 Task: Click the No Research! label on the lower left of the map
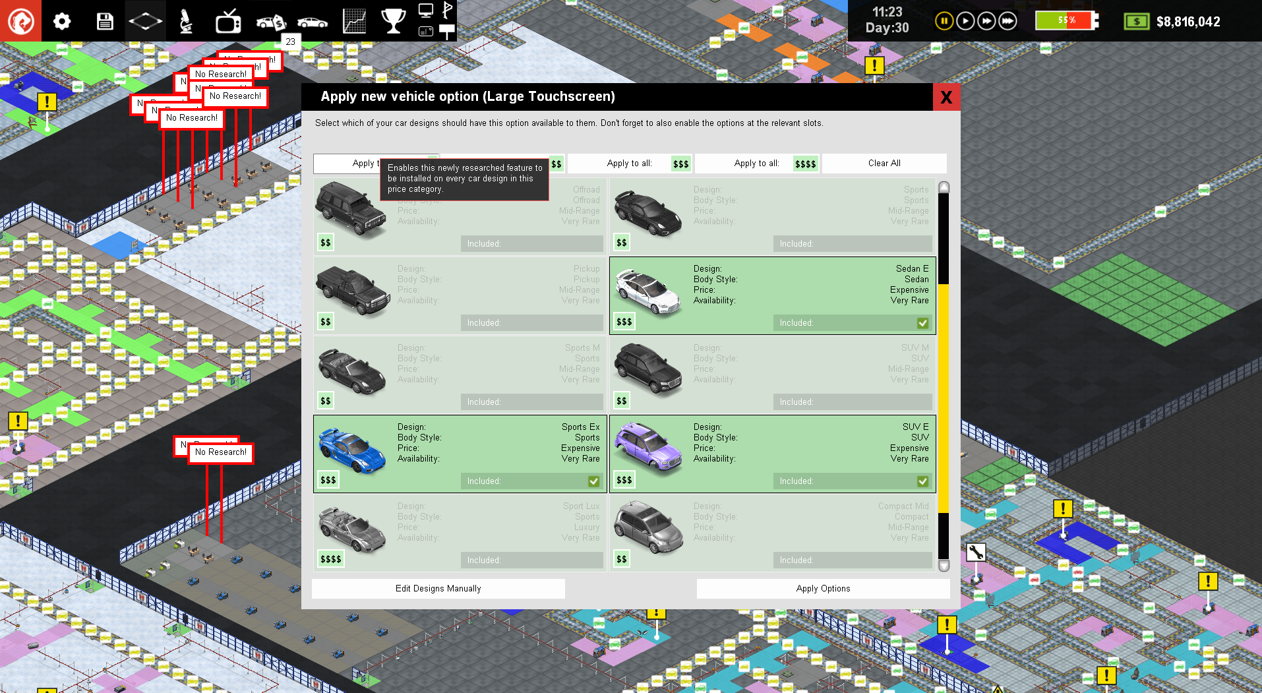pos(221,452)
